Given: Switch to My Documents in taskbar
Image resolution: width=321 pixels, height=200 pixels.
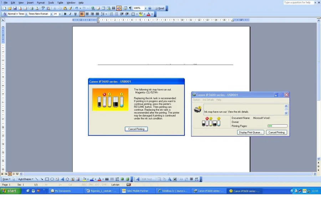Looking at the screenshot, I should tap(66, 191).
